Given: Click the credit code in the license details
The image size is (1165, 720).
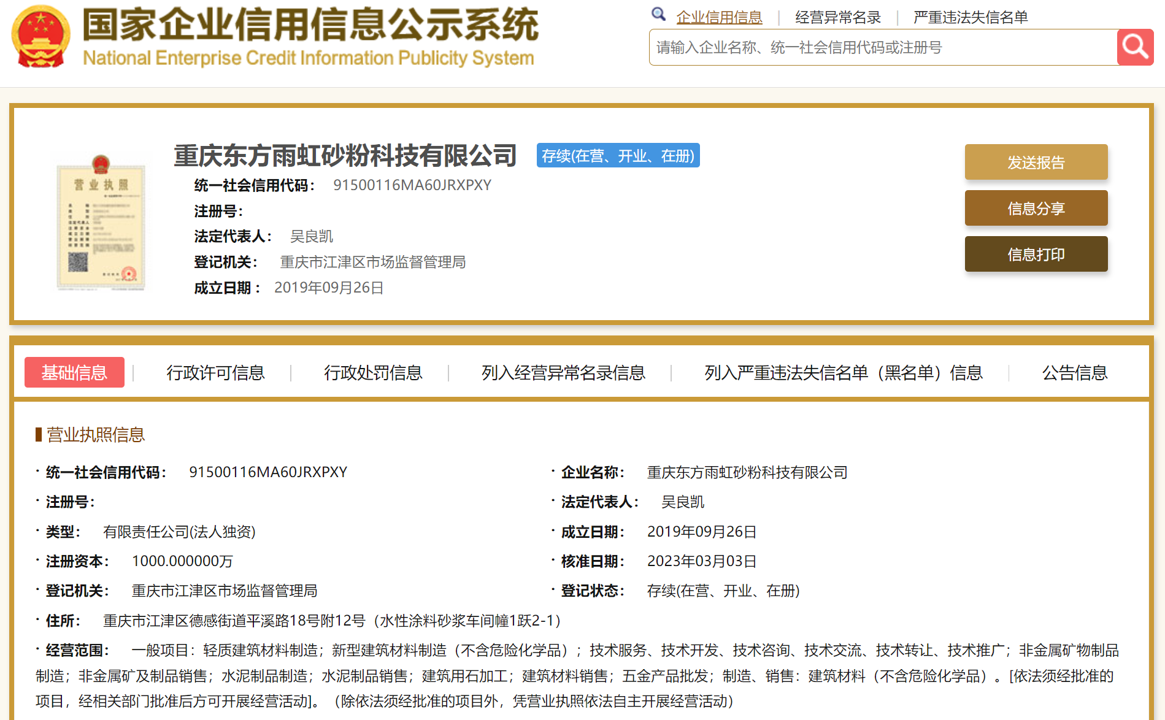Looking at the screenshot, I should click(x=268, y=472).
